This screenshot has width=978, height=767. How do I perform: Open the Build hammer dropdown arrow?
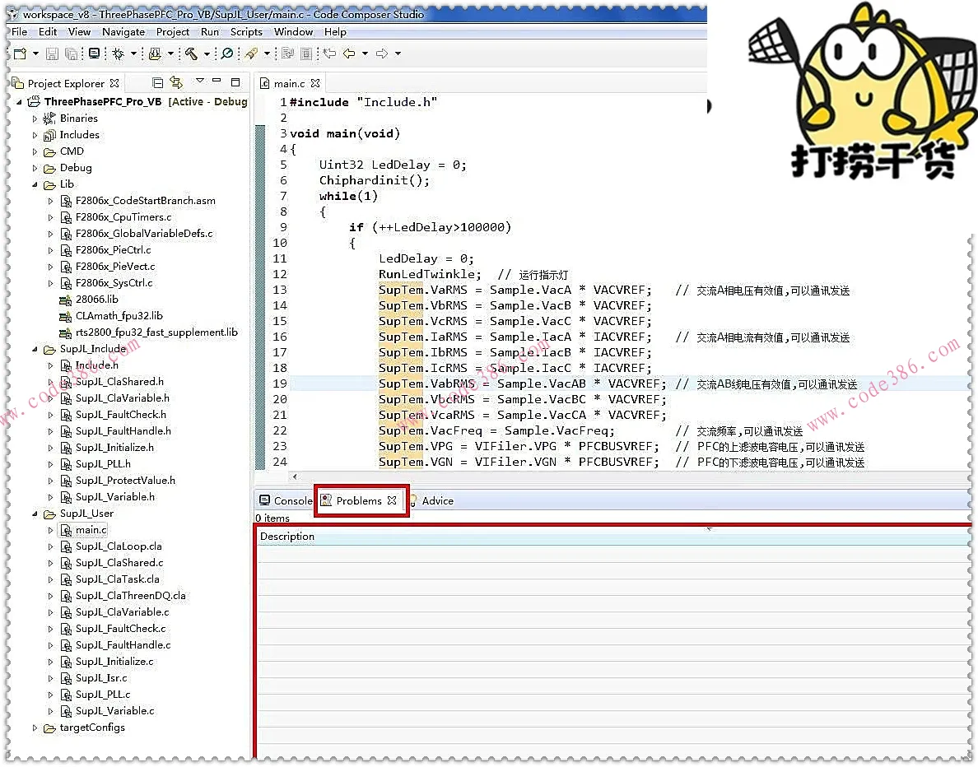(x=207, y=53)
